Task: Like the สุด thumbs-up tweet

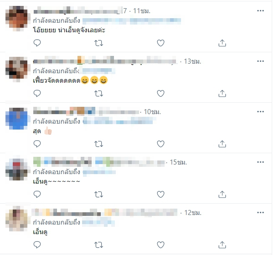Action: click(160, 144)
